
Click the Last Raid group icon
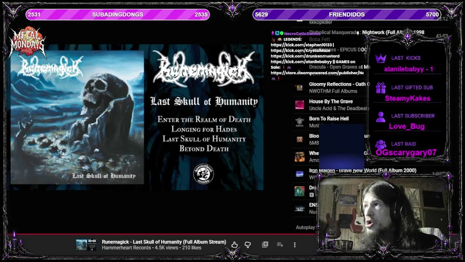[381, 144]
